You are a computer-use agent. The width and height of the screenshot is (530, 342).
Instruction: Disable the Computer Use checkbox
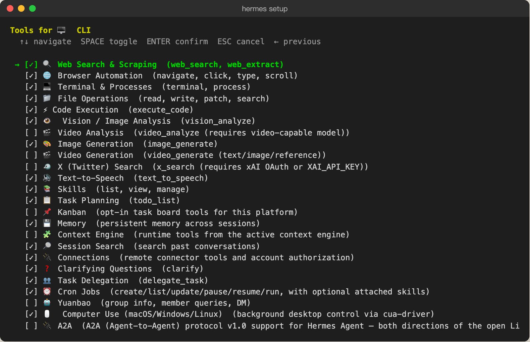tap(31, 314)
